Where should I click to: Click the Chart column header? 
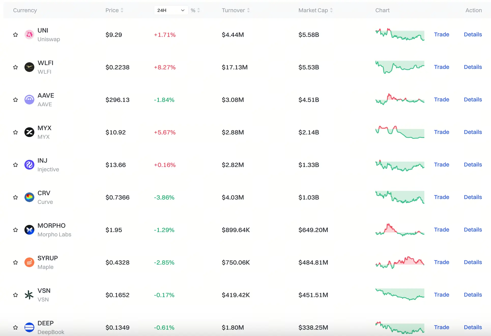[382, 10]
